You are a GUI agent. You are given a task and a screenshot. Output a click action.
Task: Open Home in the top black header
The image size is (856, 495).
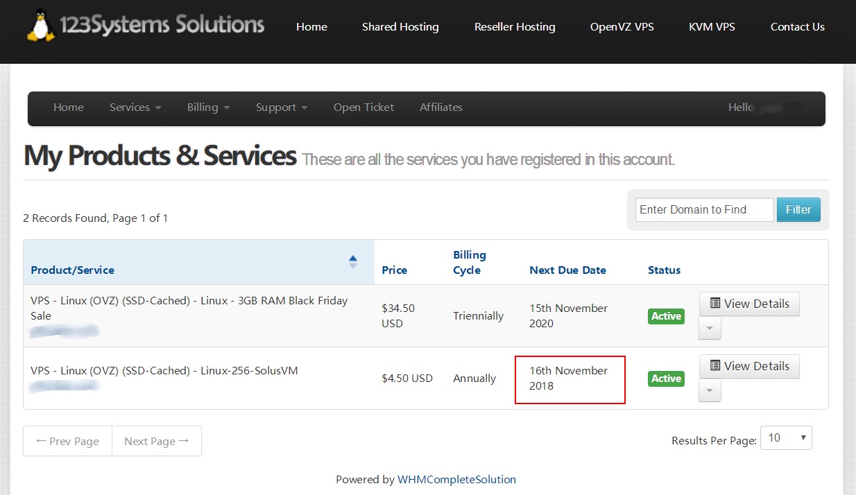click(x=311, y=27)
